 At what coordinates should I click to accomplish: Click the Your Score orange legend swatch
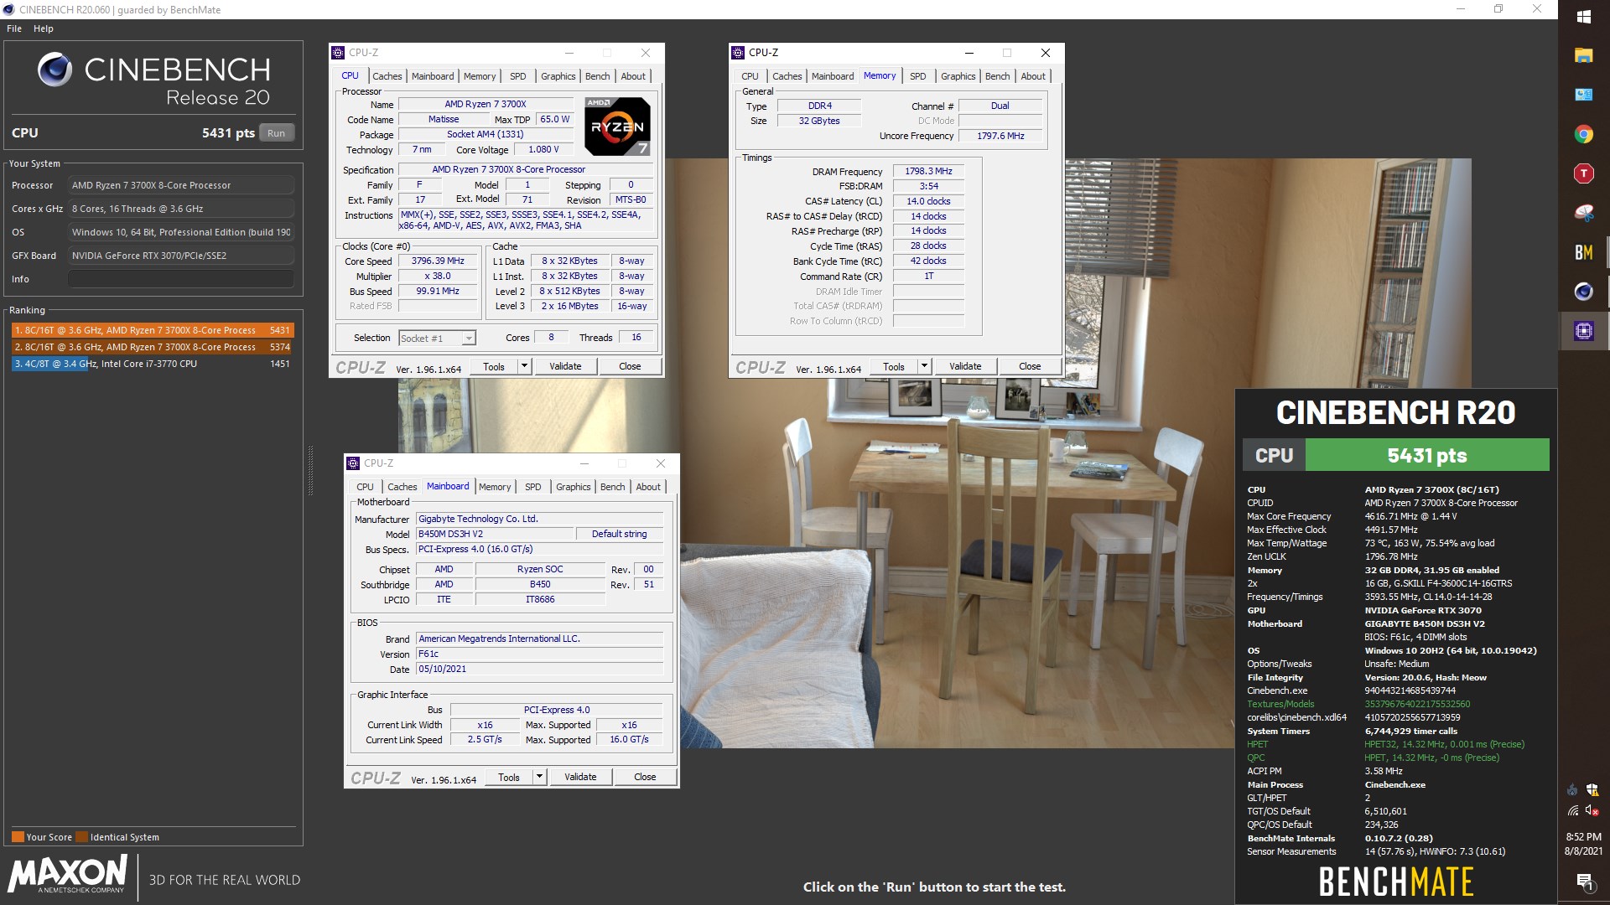pyautogui.click(x=18, y=836)
